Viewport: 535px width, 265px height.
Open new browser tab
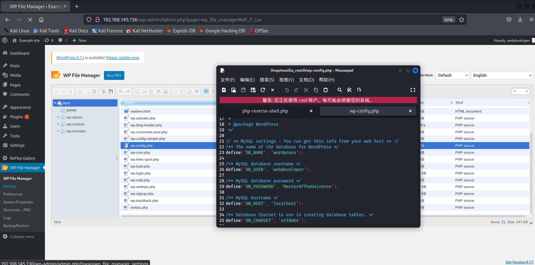(77, 6)
